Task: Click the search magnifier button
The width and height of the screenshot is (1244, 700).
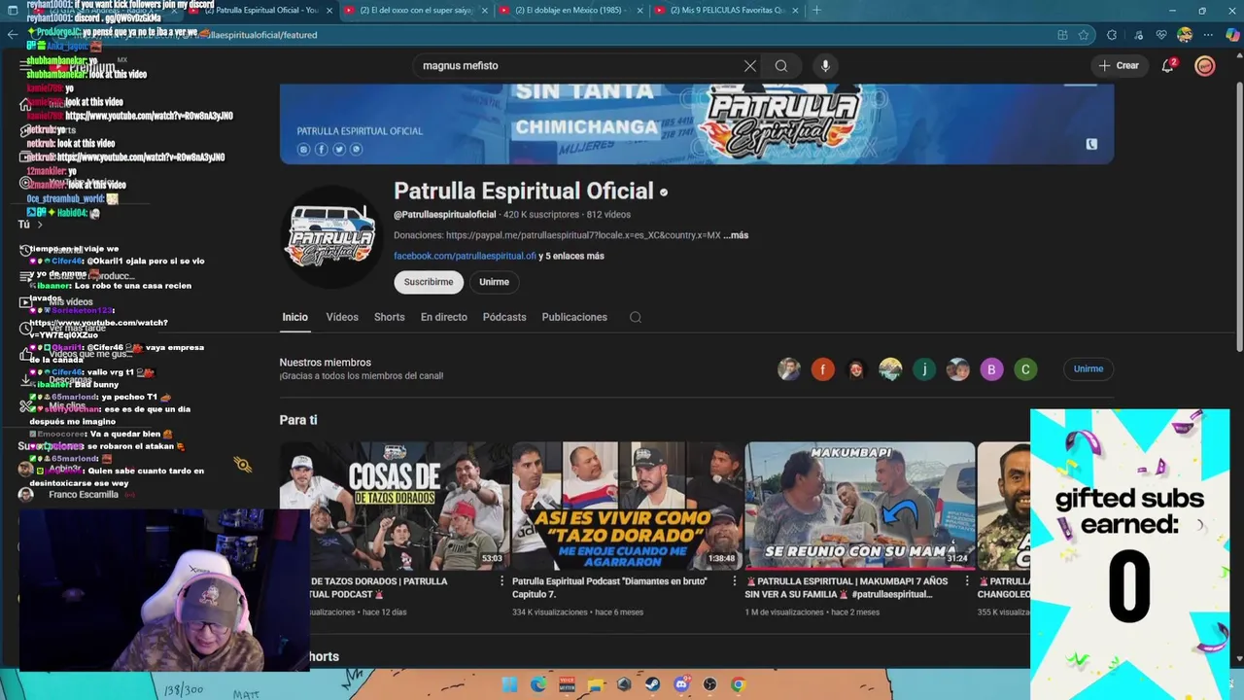Action: click(781, 66)
